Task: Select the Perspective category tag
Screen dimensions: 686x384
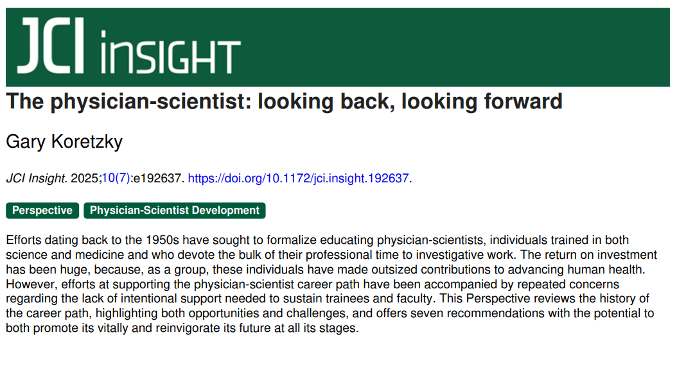Action: 42,211
